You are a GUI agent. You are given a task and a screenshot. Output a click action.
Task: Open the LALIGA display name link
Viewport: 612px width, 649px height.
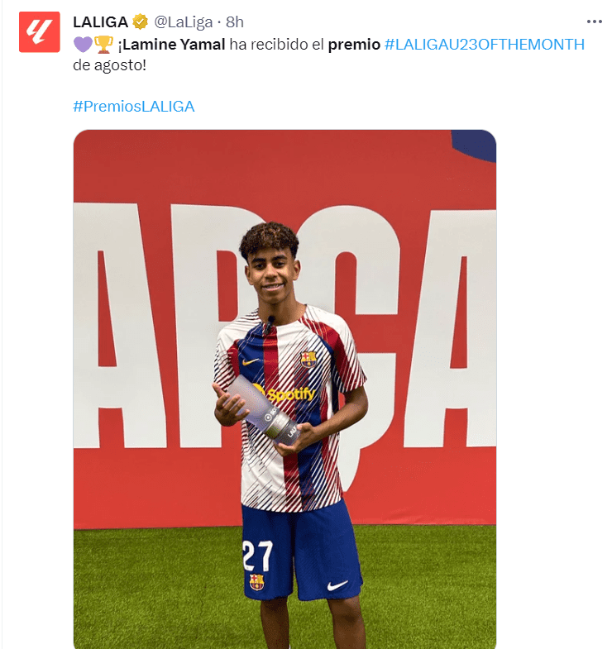pos(101,22)
